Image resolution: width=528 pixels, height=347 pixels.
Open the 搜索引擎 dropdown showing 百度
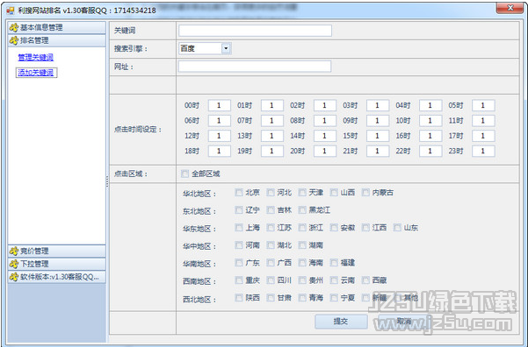[x=205, y=49]
